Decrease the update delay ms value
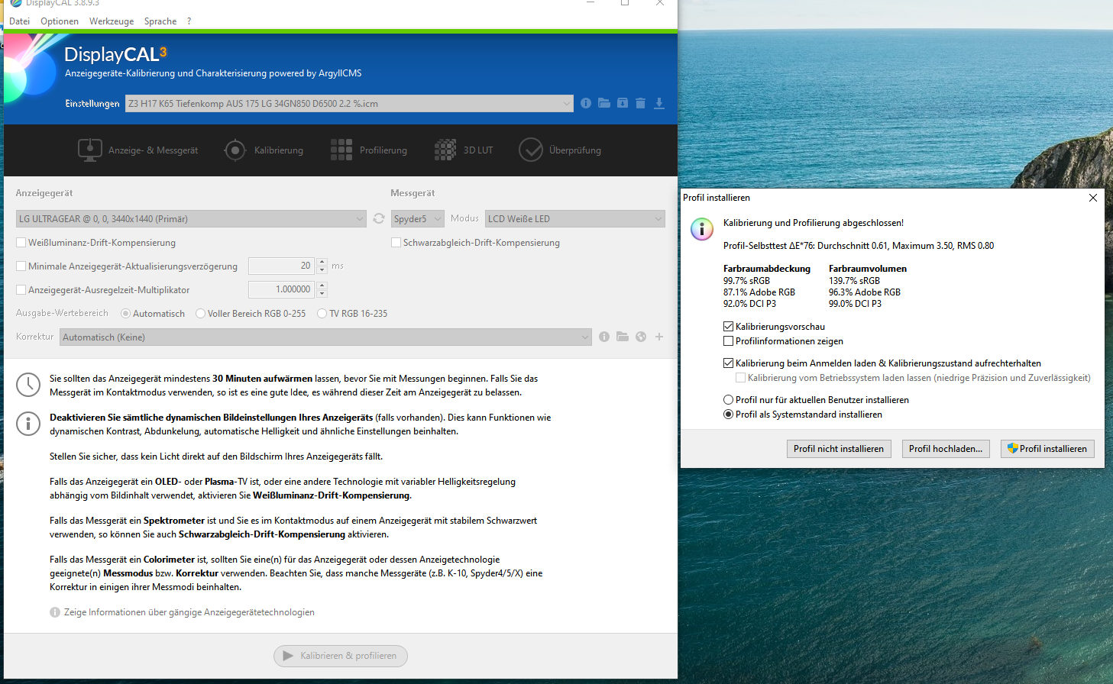Viewport: 1113px width, 684px height. pos(322,270)
